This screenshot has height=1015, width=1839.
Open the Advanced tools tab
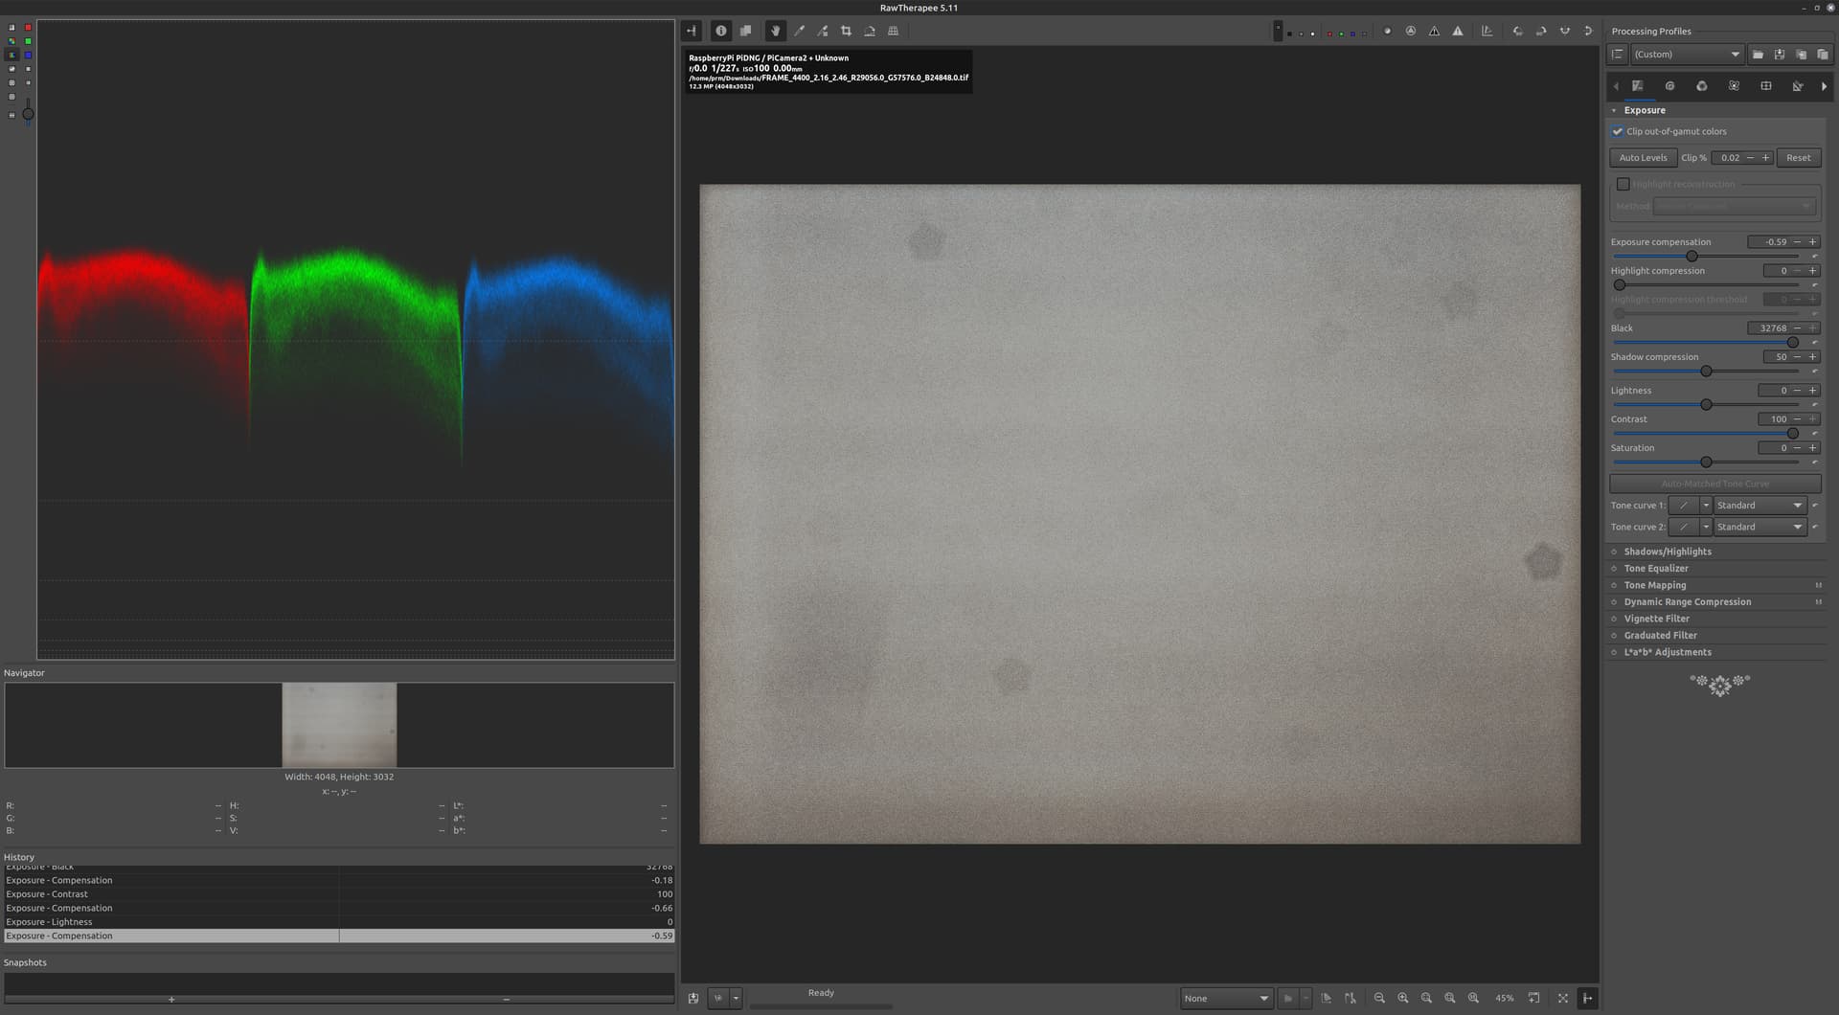1734,86
